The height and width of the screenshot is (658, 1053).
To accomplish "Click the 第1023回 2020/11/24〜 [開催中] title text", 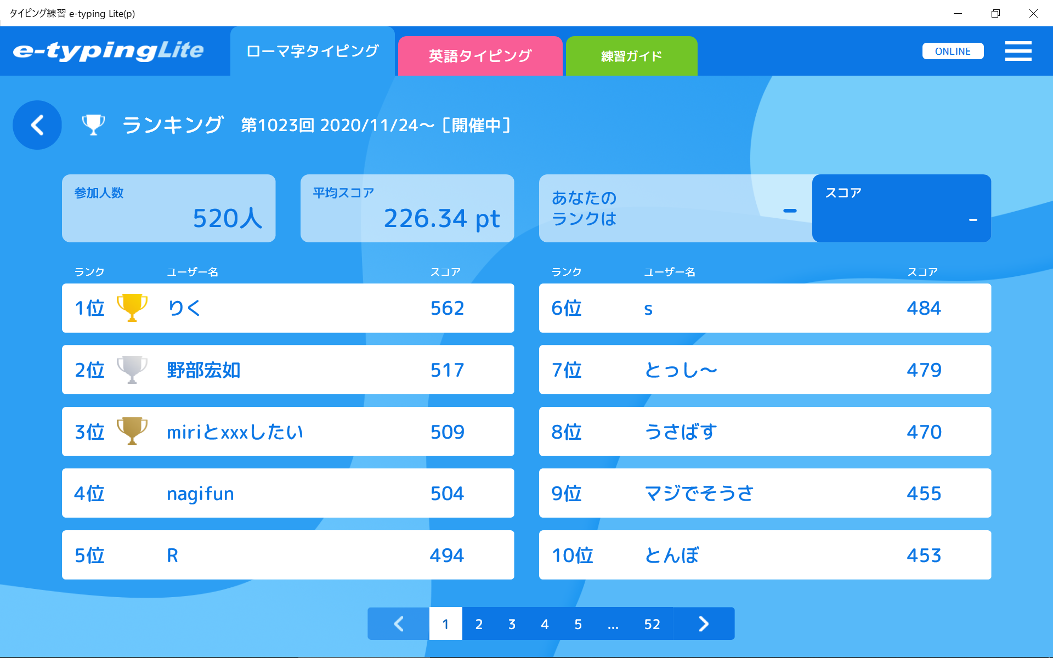I will 376,125.
